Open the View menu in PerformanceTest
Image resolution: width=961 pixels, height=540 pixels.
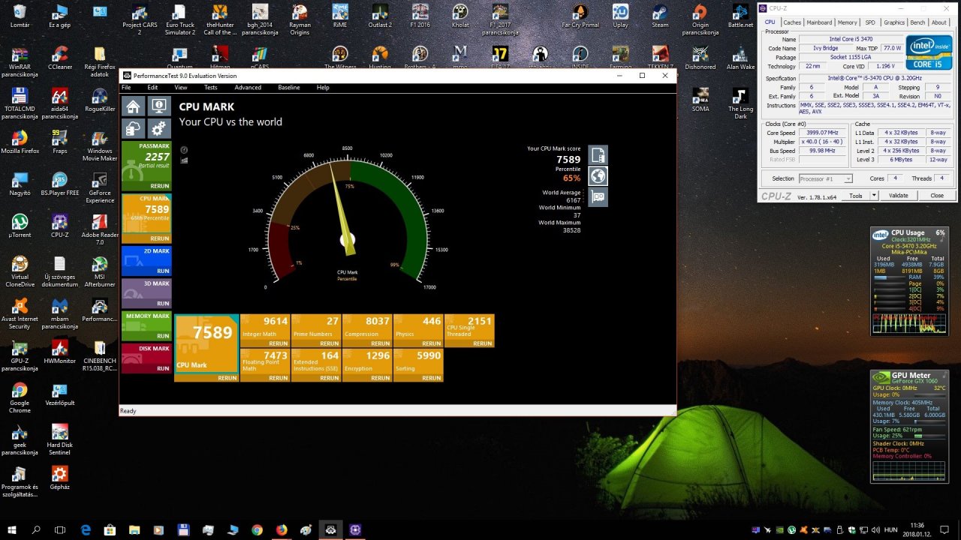point(180,88)
